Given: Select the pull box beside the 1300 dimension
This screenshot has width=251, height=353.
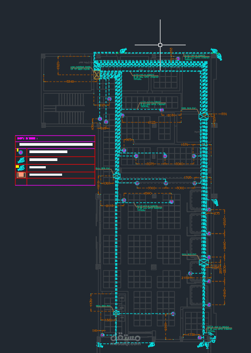Looking at the screenshot, I should pos(117,176).
